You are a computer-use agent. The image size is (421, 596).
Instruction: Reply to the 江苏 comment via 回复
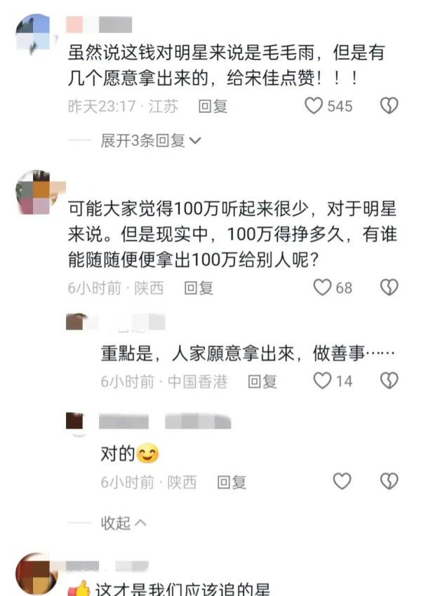pyautogui.click(x=213, y=106)
